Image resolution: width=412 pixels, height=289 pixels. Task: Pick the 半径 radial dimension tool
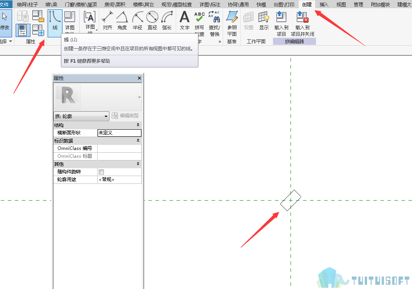137,20
